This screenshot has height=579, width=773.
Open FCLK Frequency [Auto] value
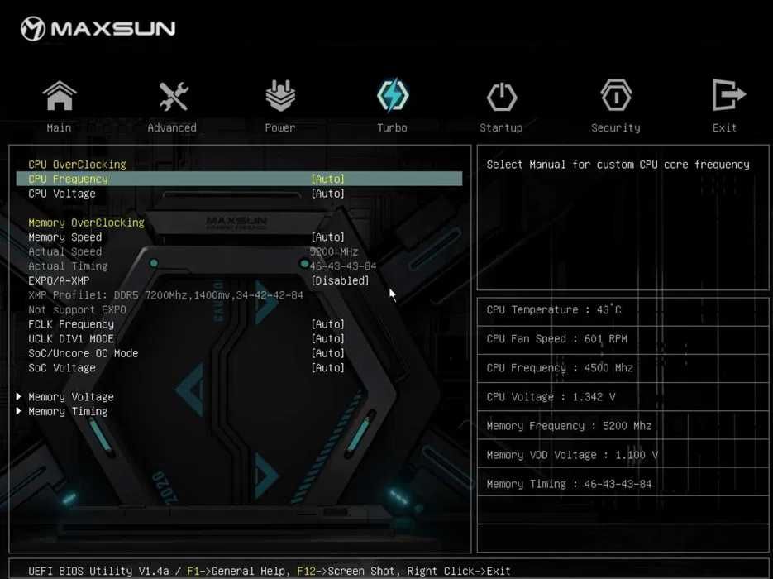click(328, 324)
